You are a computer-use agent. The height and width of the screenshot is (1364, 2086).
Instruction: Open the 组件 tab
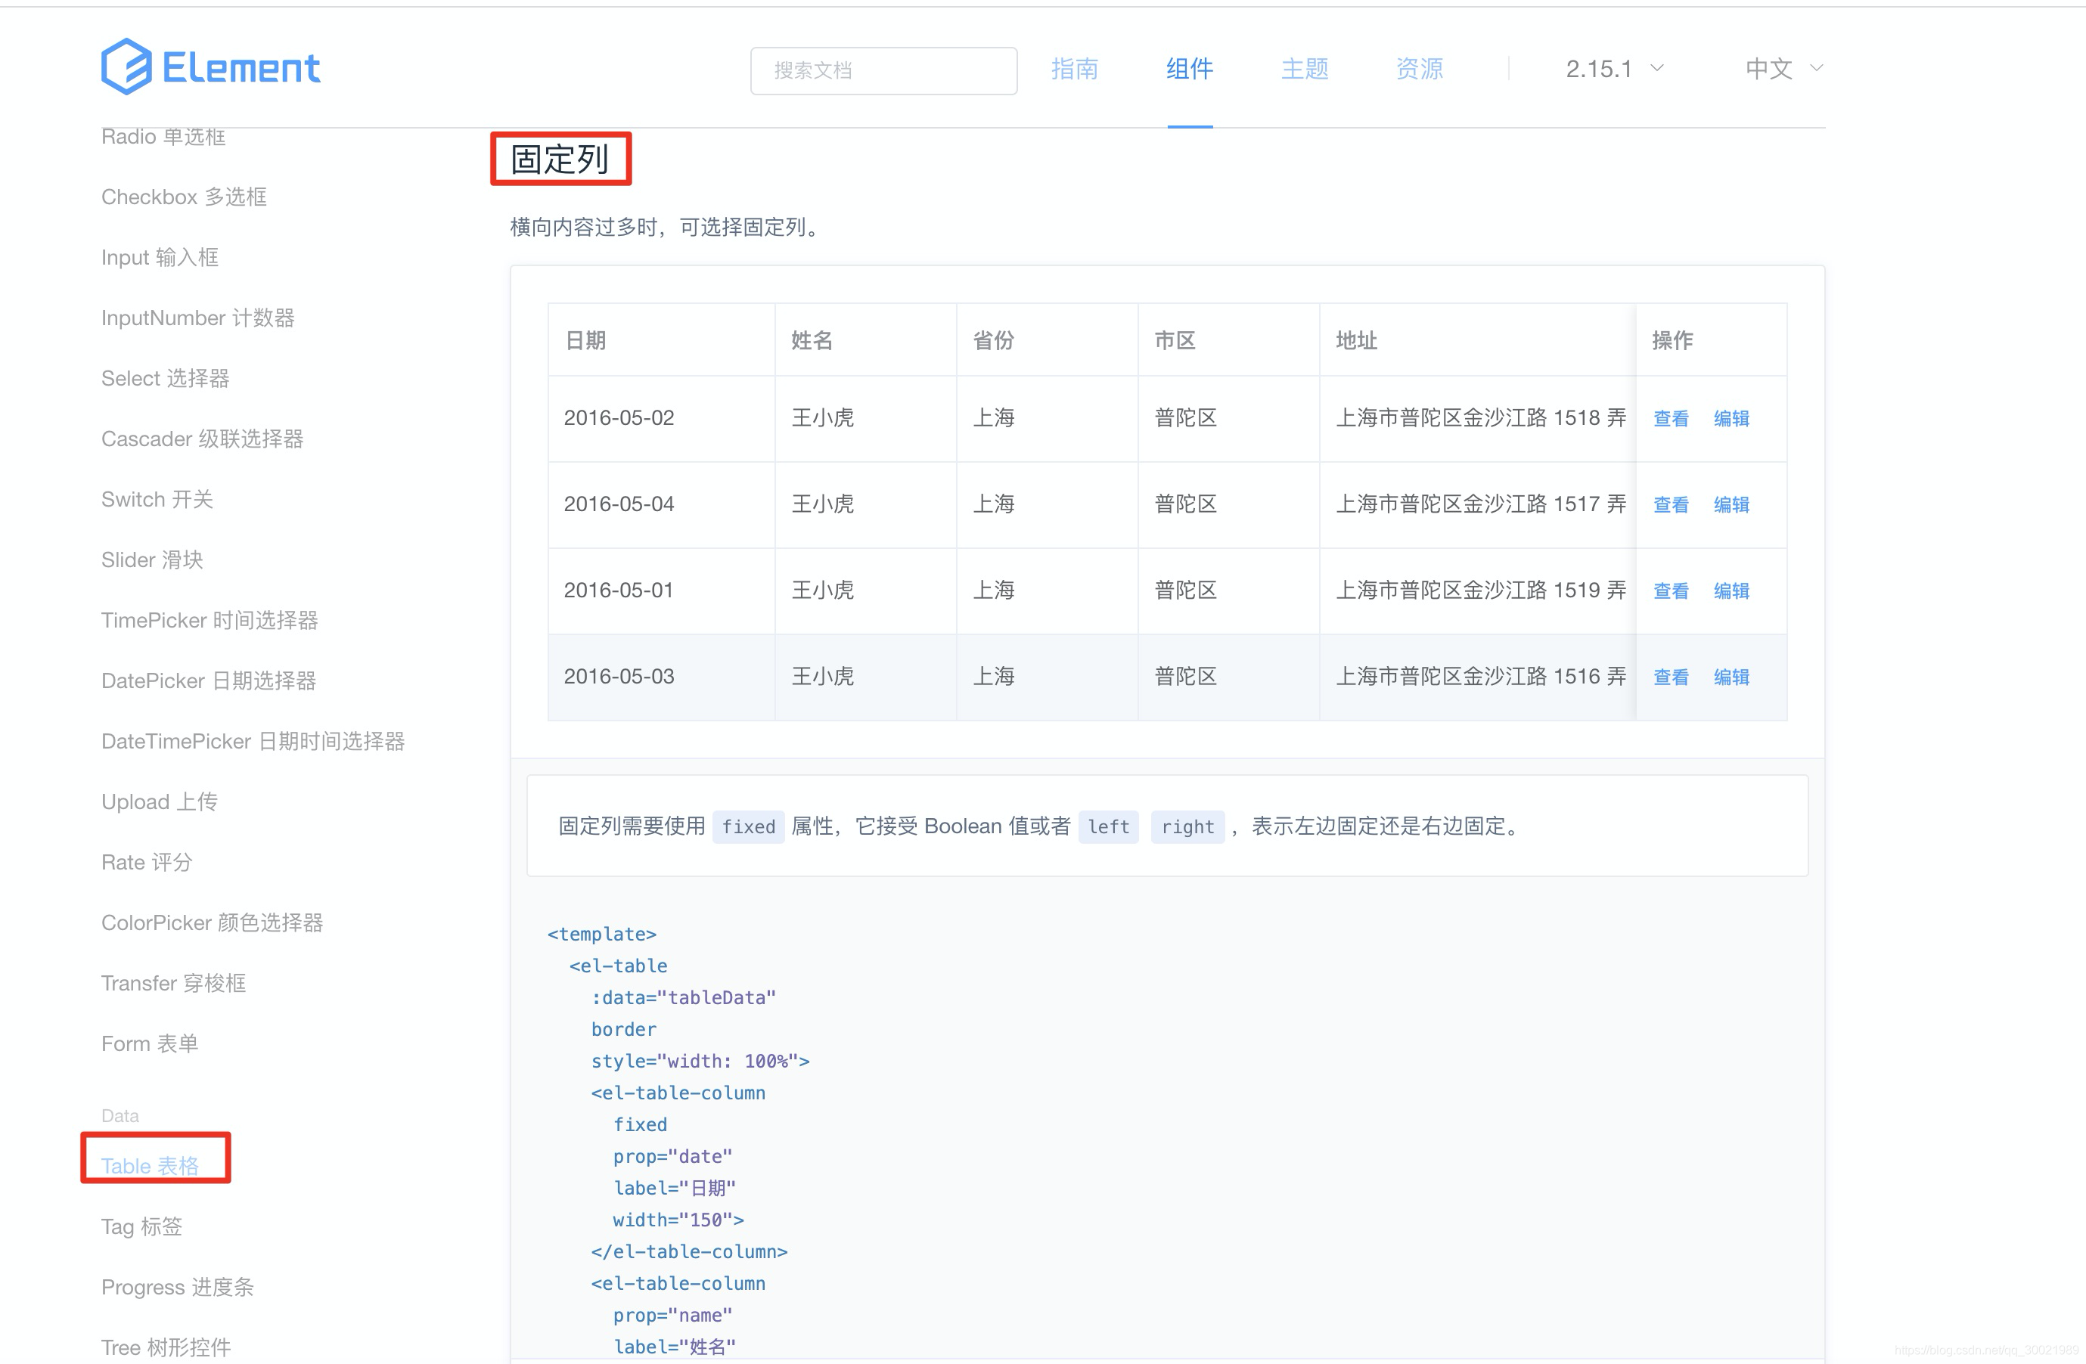click(x=1190, y=68)
